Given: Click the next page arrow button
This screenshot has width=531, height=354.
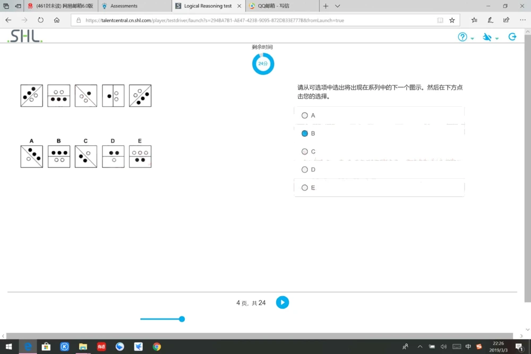Looking at the screenshot, I should (282, 303).
